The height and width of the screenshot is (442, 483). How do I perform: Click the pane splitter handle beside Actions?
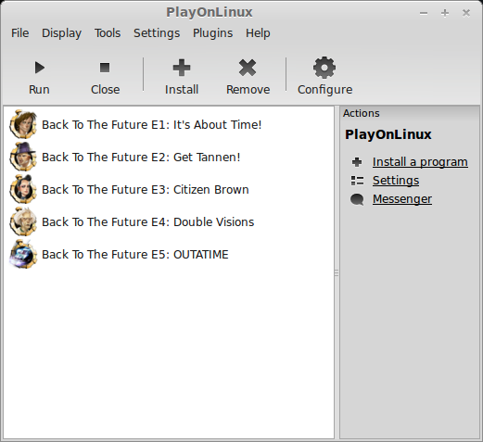click(x=337, y=272)
